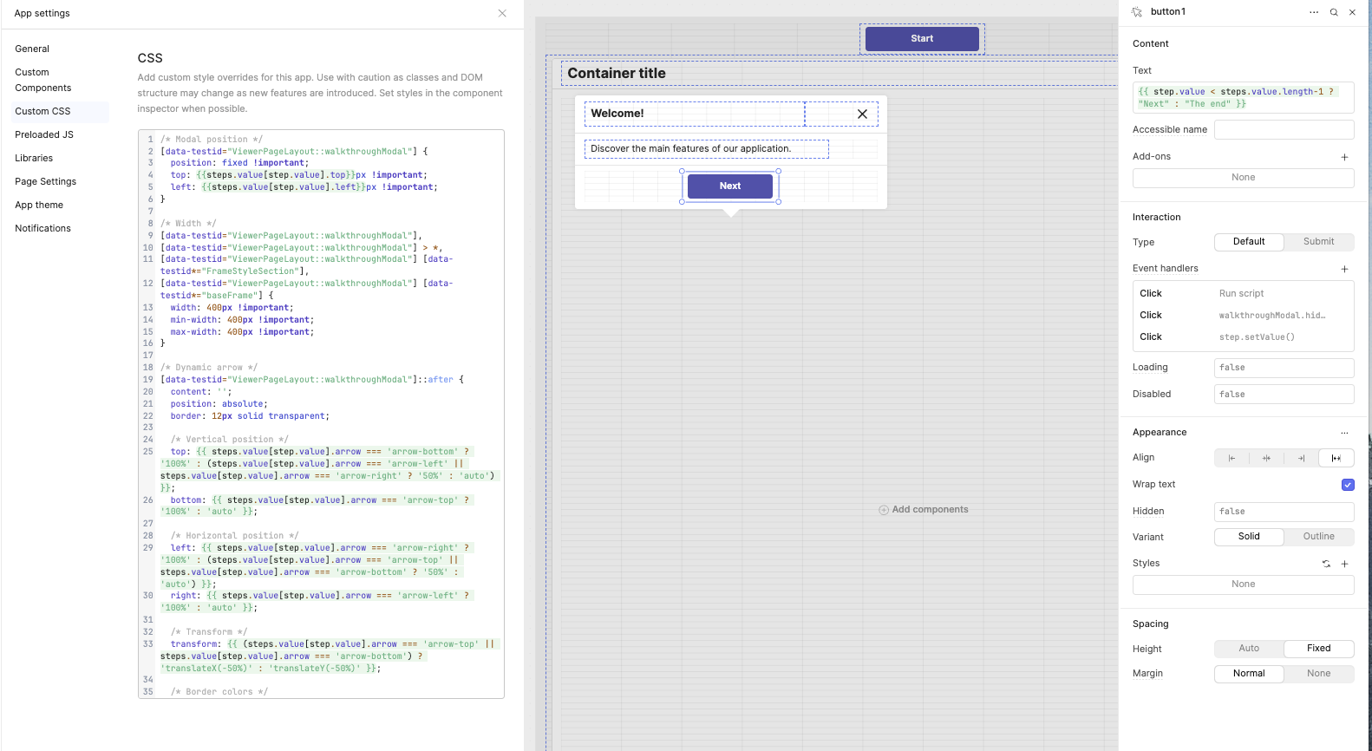1372x751 pixels.
Task: Uncheck the Wrap text checkbox
Action: click(1347, 485)
